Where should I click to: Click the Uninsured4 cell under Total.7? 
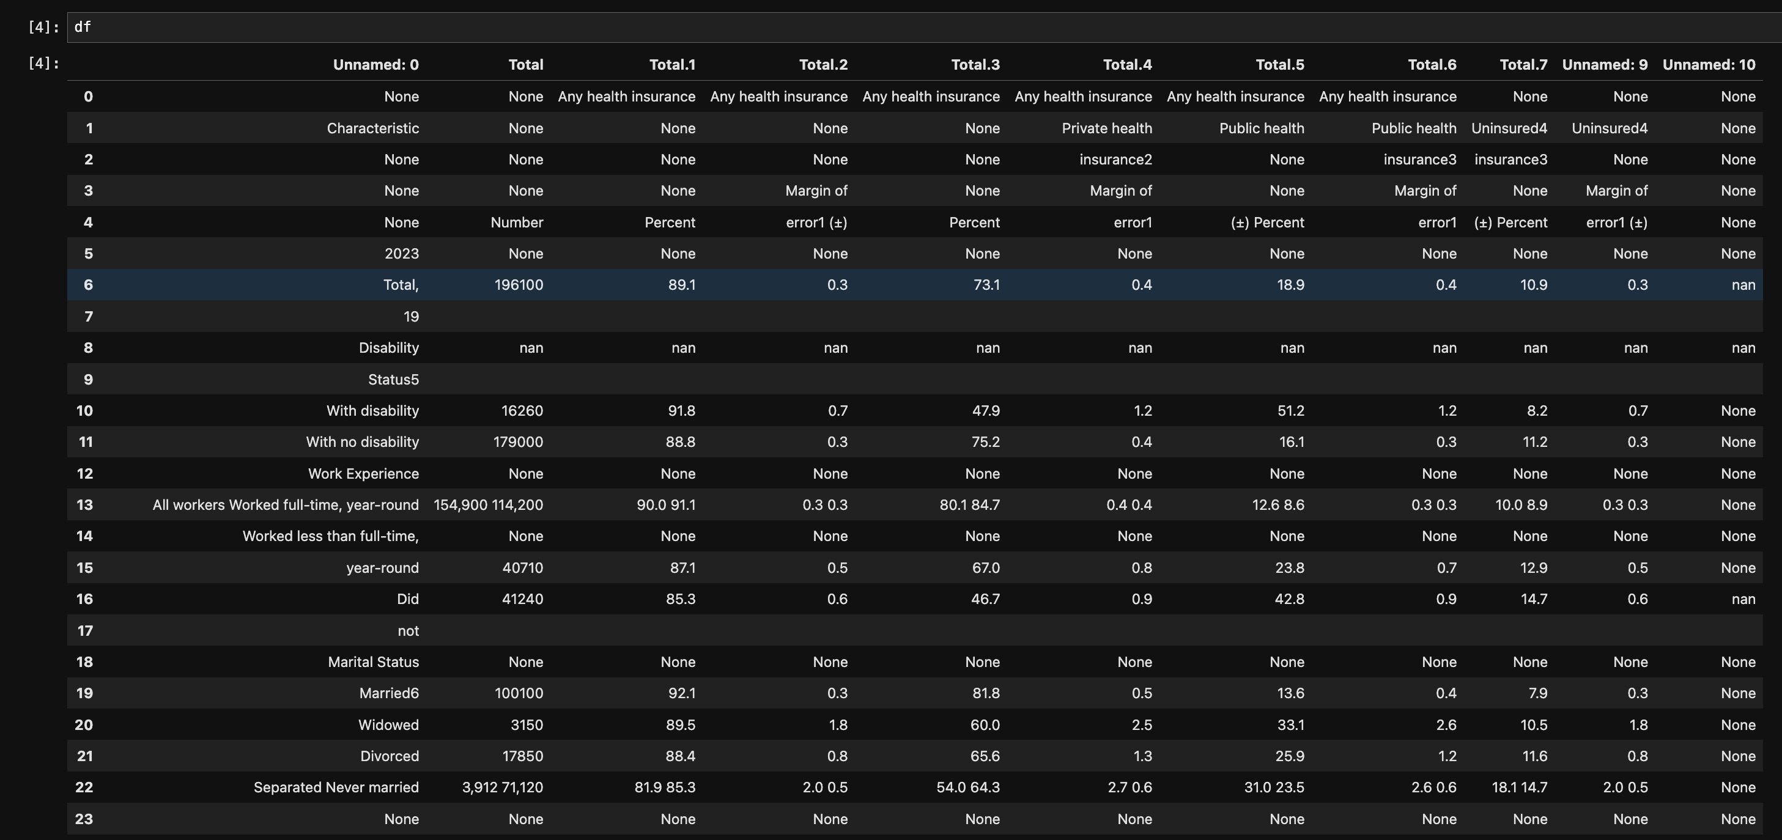point(1509,128)
